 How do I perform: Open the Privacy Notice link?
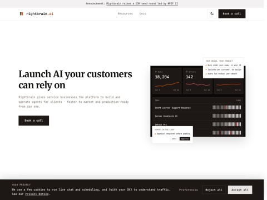pos(37,194)
